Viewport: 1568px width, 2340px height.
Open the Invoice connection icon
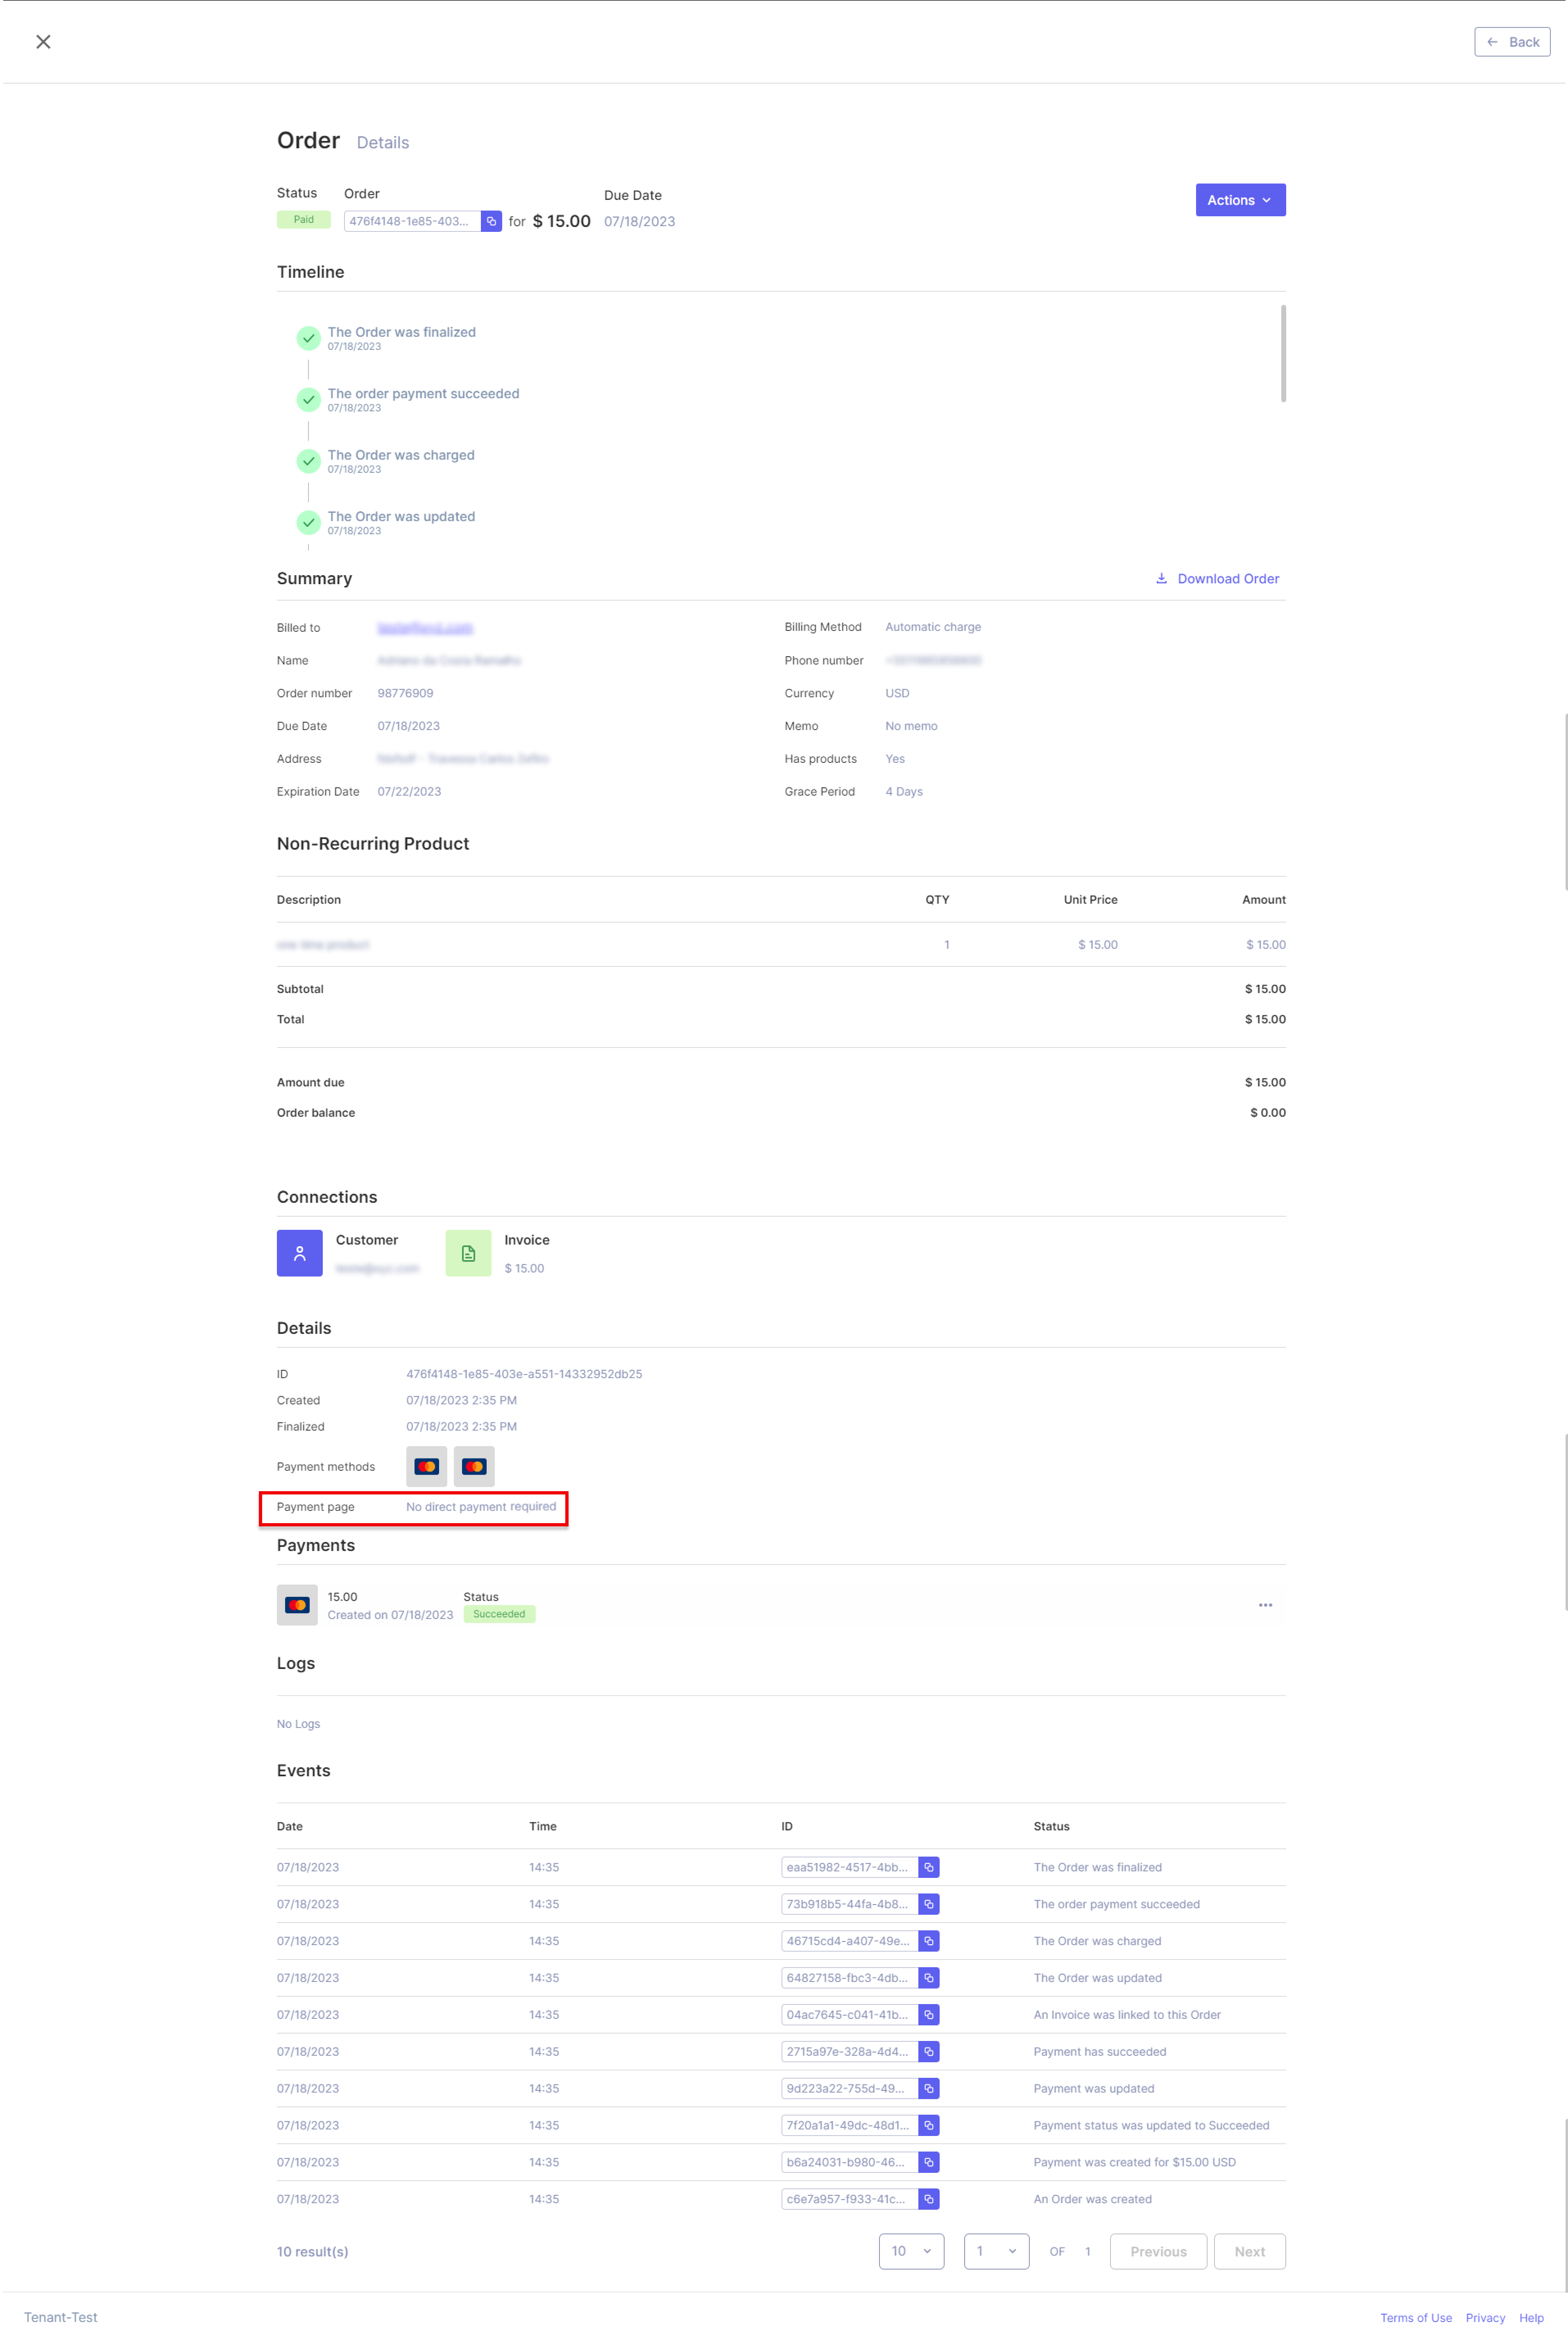[x=468, y=1253]
